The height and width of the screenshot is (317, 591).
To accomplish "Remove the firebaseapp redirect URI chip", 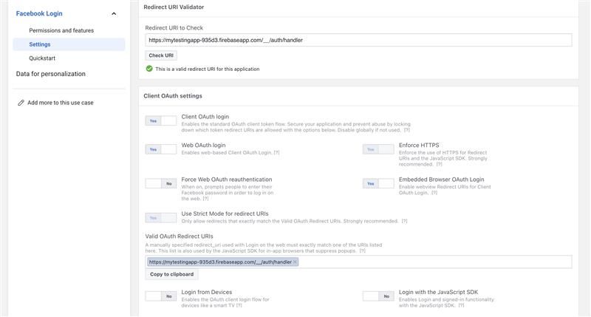I will (x=295, y=262).
